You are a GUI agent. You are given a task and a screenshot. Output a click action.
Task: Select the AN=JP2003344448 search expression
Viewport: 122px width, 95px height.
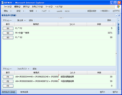pos(37,77)
